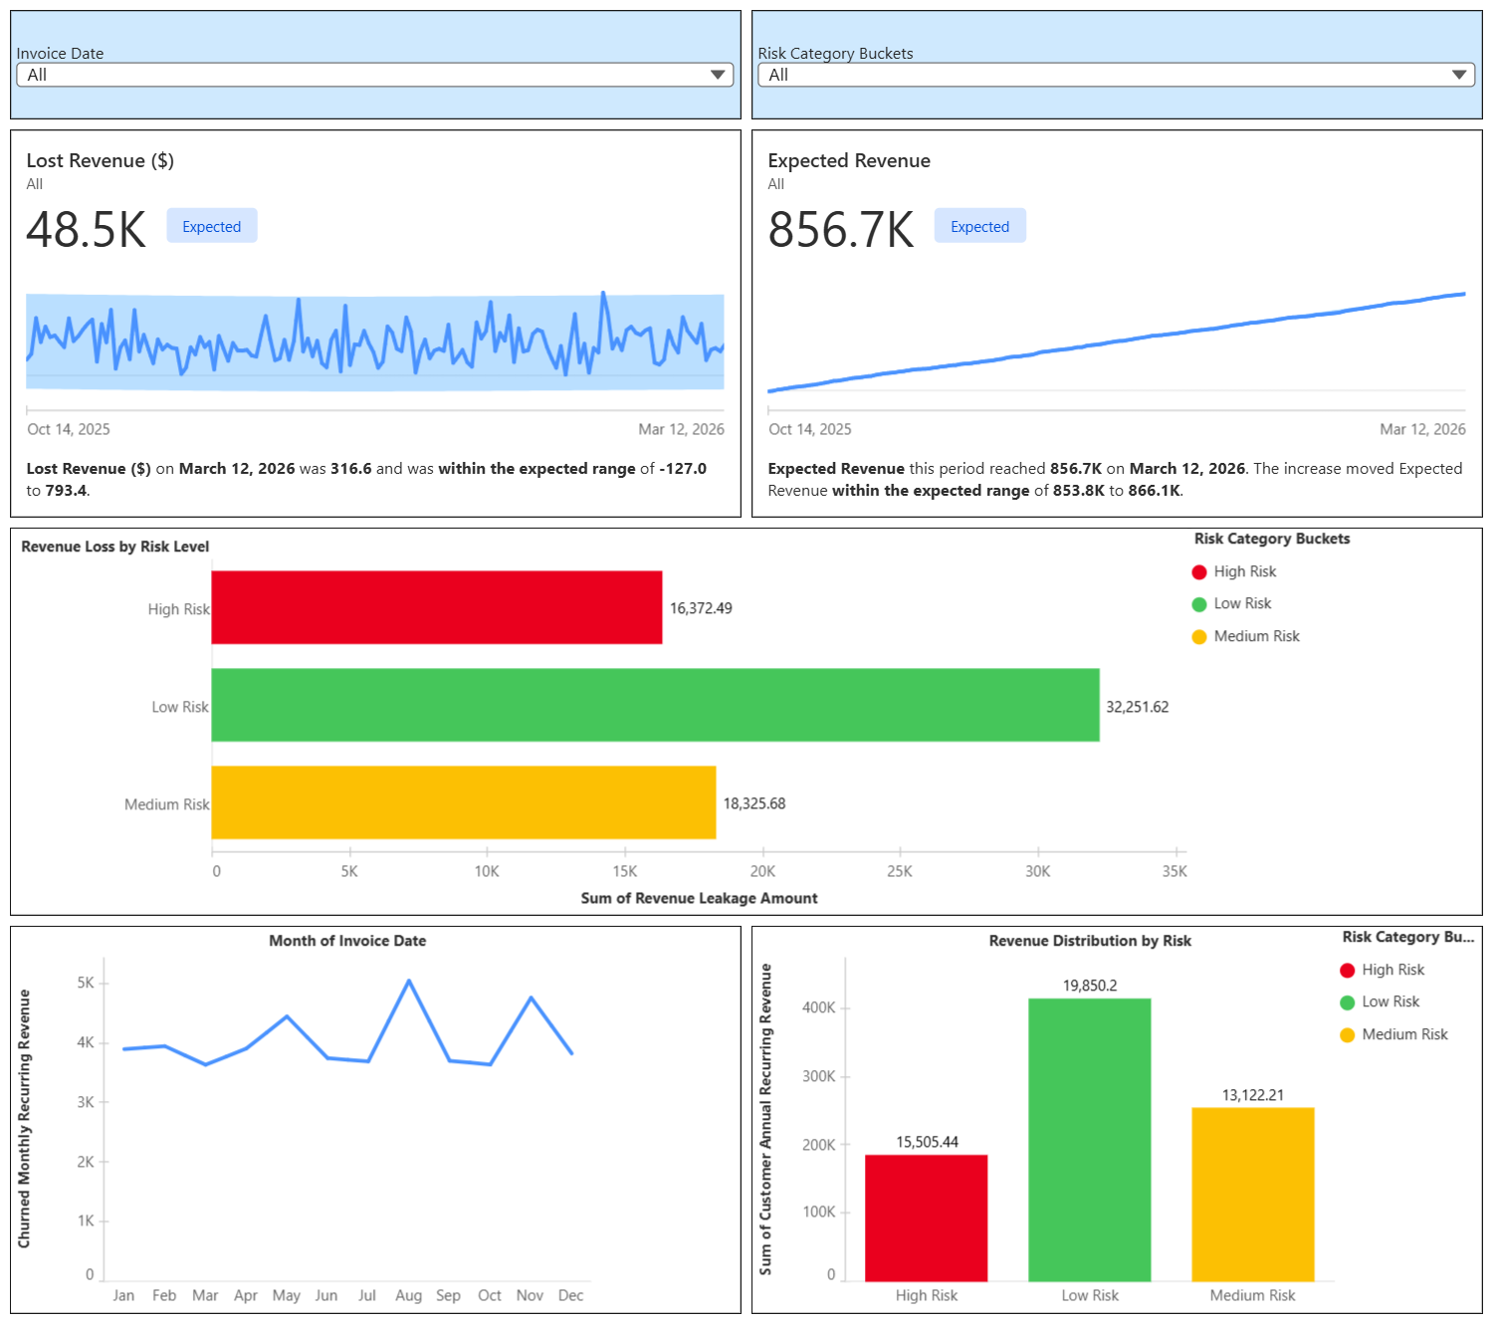Click Low Risk legend dot in Revenue Distribution

(x=1348, y=1002)
